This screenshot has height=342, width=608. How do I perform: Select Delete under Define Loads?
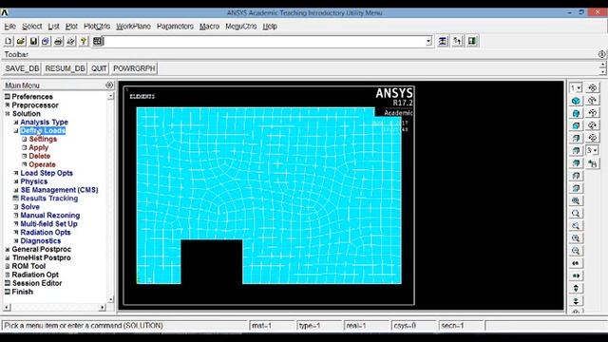point(40,156)
